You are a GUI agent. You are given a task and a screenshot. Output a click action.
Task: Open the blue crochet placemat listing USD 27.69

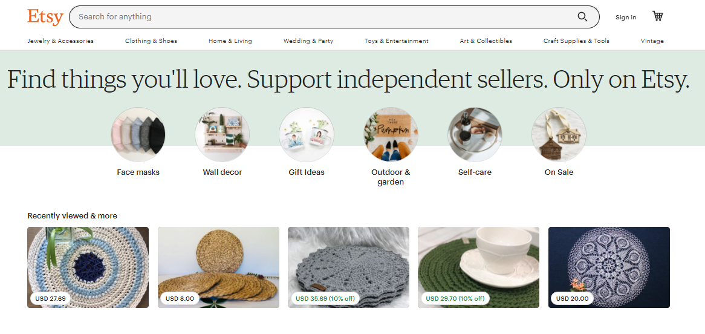[x=88, y=267]
